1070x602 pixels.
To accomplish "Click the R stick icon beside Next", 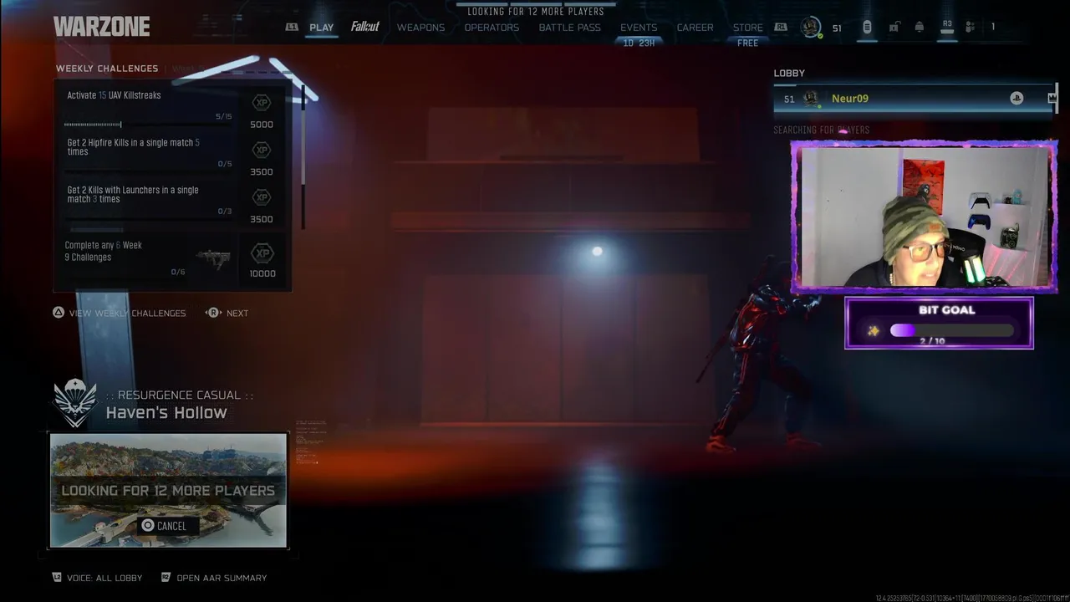I will click(x=213, y=313).
